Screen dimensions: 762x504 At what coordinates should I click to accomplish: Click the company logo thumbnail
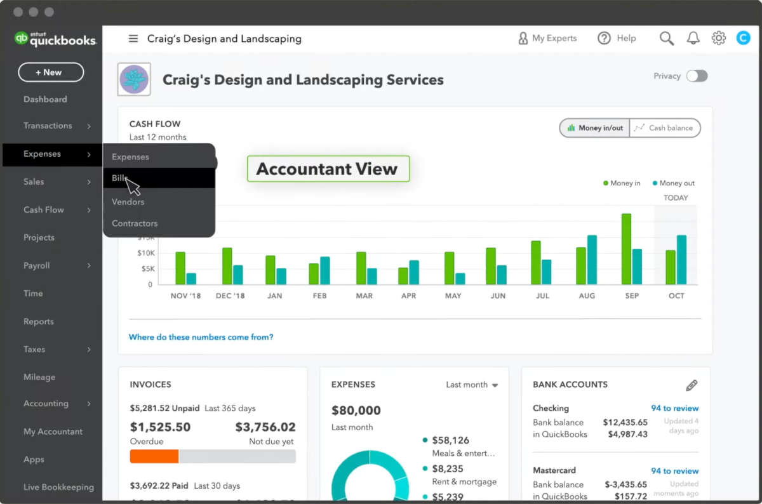(x=134, y=79)
